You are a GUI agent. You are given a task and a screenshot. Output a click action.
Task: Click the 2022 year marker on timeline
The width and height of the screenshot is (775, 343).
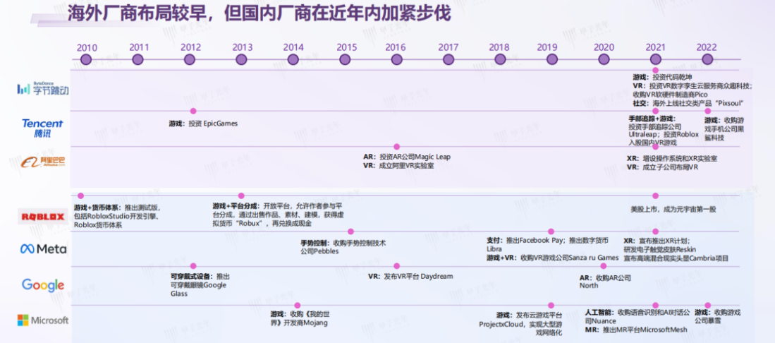coord(707,60)
